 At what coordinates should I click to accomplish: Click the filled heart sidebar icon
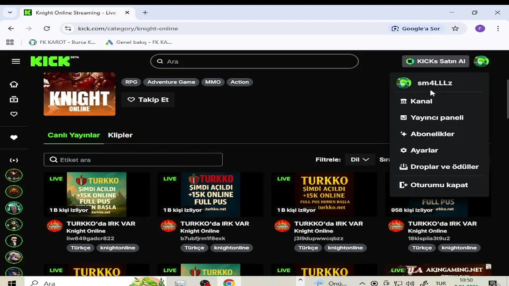coord(14,137)
